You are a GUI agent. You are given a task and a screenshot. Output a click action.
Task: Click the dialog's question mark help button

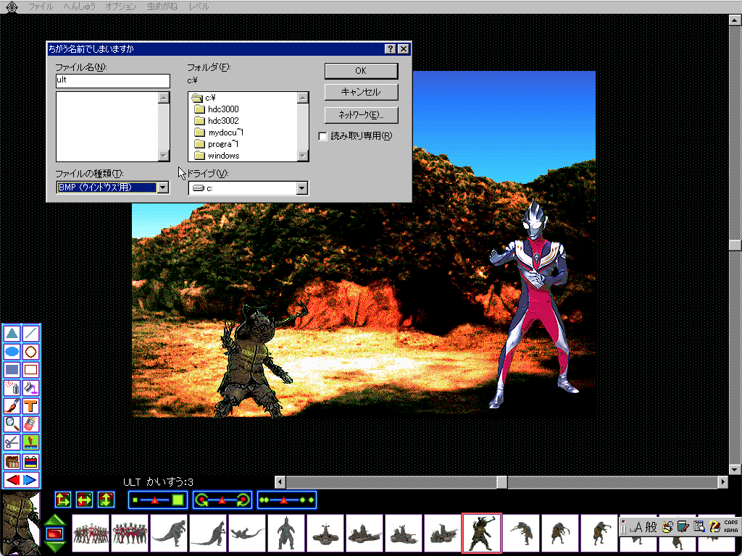(x=391, y=49)
